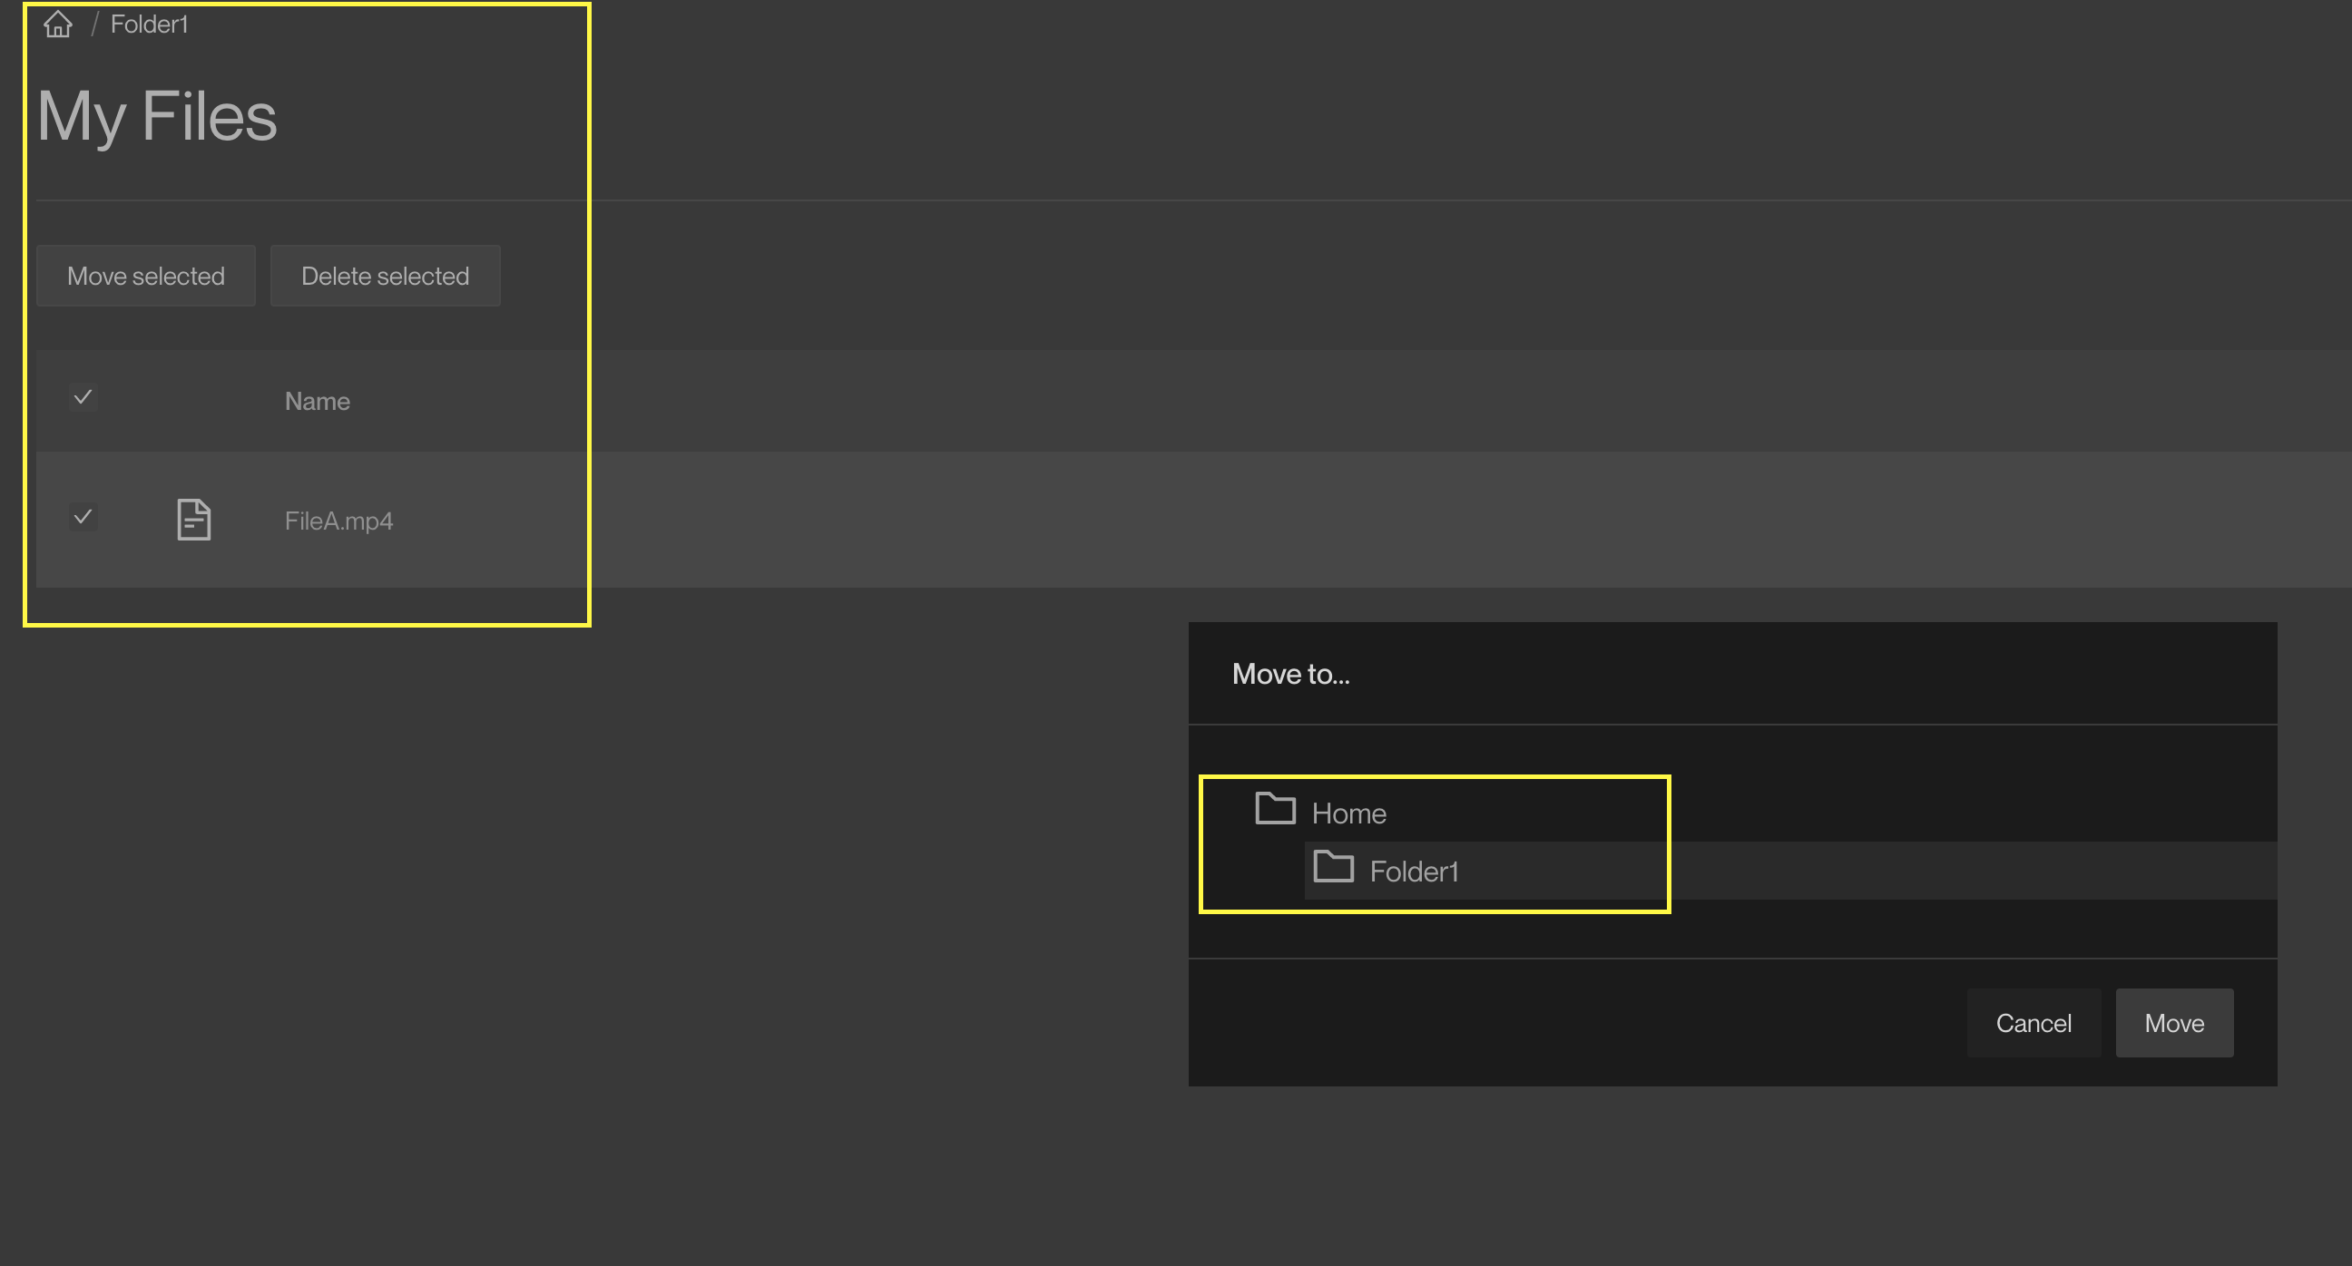Click the Move selected button

145,276
